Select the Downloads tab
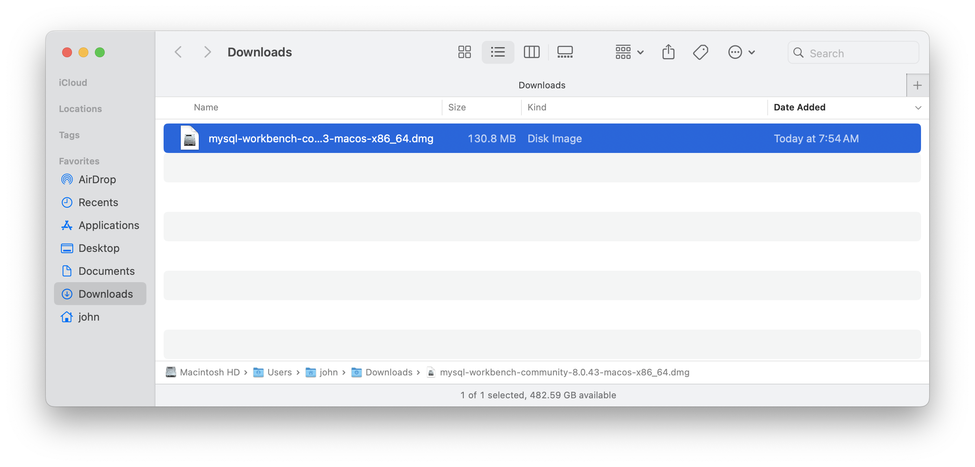The image size is (975, 467). [x=542, y=85]
